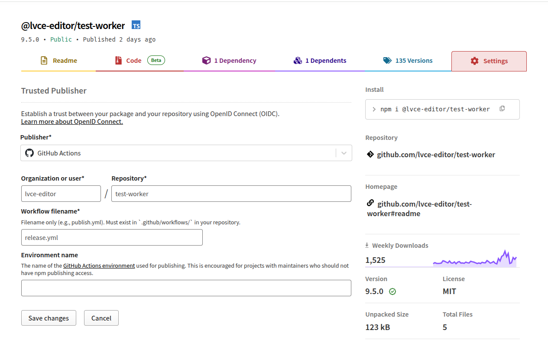This screenshot has width=548, height=340.
Task: Select the 1 Dependents tab
Action: tap(320, 60)
